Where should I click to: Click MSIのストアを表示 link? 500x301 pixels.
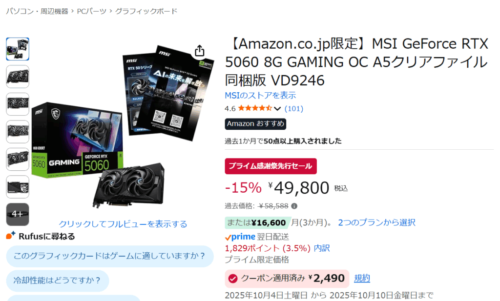(260, 95)
